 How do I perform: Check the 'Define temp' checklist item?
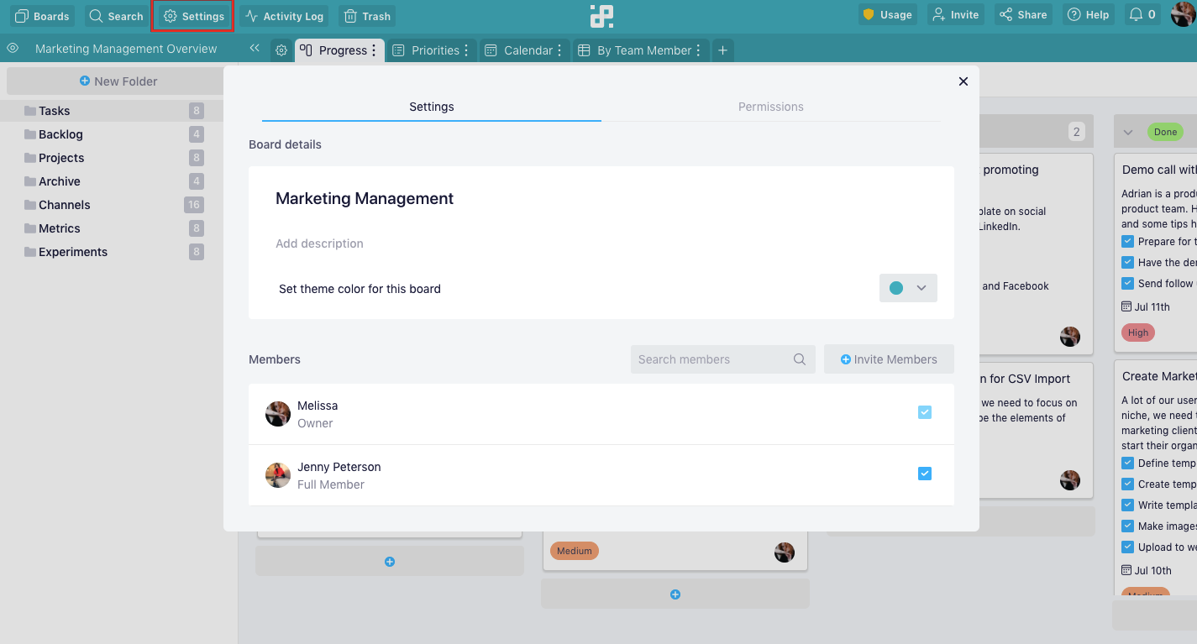(1128, 463)
